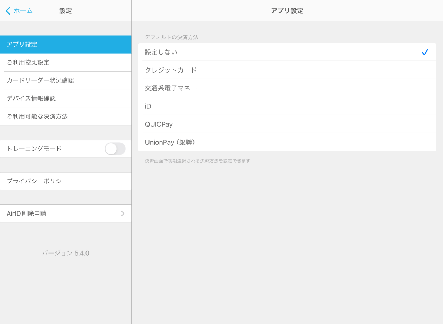Choose UnionPay（銀聯） as default payment
Image resolution: width=443 pixels, height=324 pixels.
click(x=287, y=142)
